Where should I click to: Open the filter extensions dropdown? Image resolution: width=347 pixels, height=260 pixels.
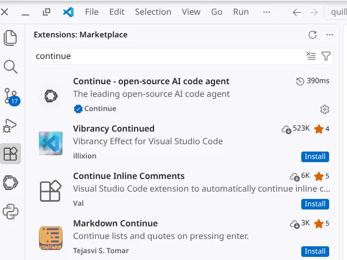(x=326, y=56)
